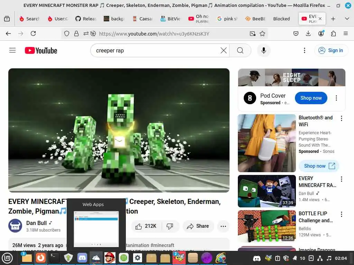Open picture-in-picture icon in address bar
The width and height of the screenshot is (354, 265).
pyautogui.click(x=253, y=33)
